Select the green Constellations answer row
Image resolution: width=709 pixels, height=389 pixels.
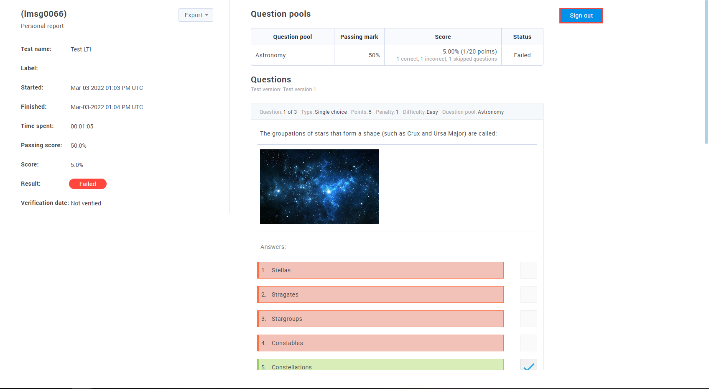point(380,365)
